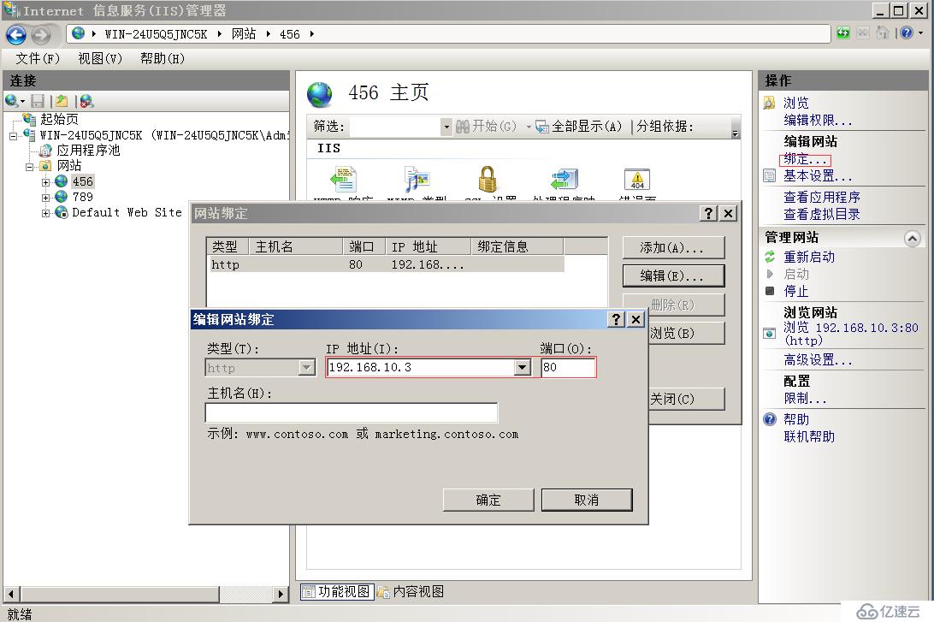Click the host name (主机名) input field
Image resolution: width=934 pixels, height=622 pixels.
352,412
